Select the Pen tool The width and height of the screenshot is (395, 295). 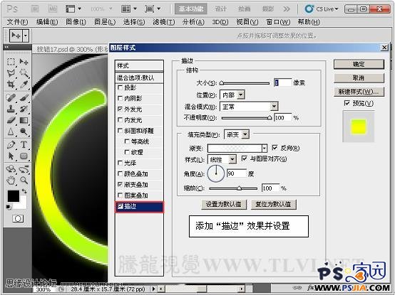pyautogui.click(x=11, y=144)
